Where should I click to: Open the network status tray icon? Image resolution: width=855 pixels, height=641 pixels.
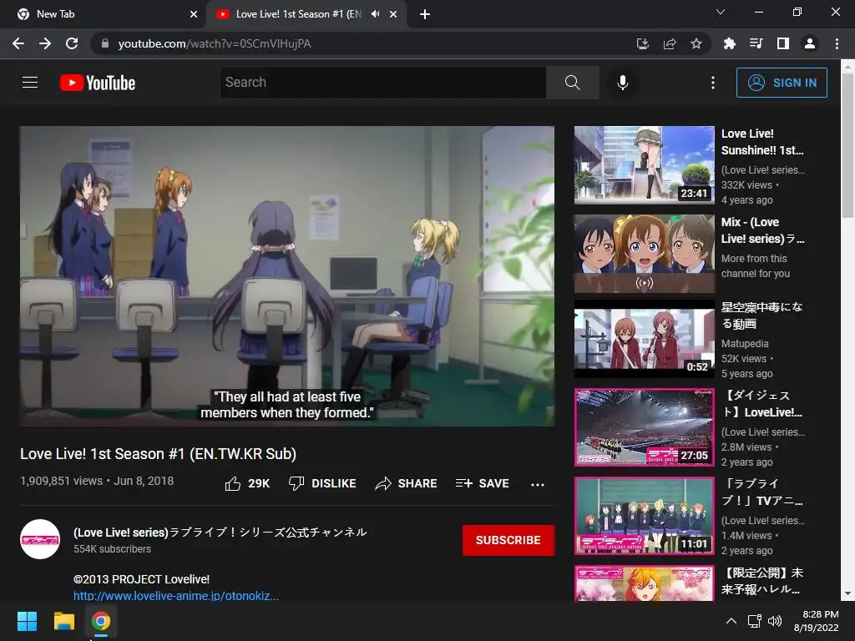point(754,621)
